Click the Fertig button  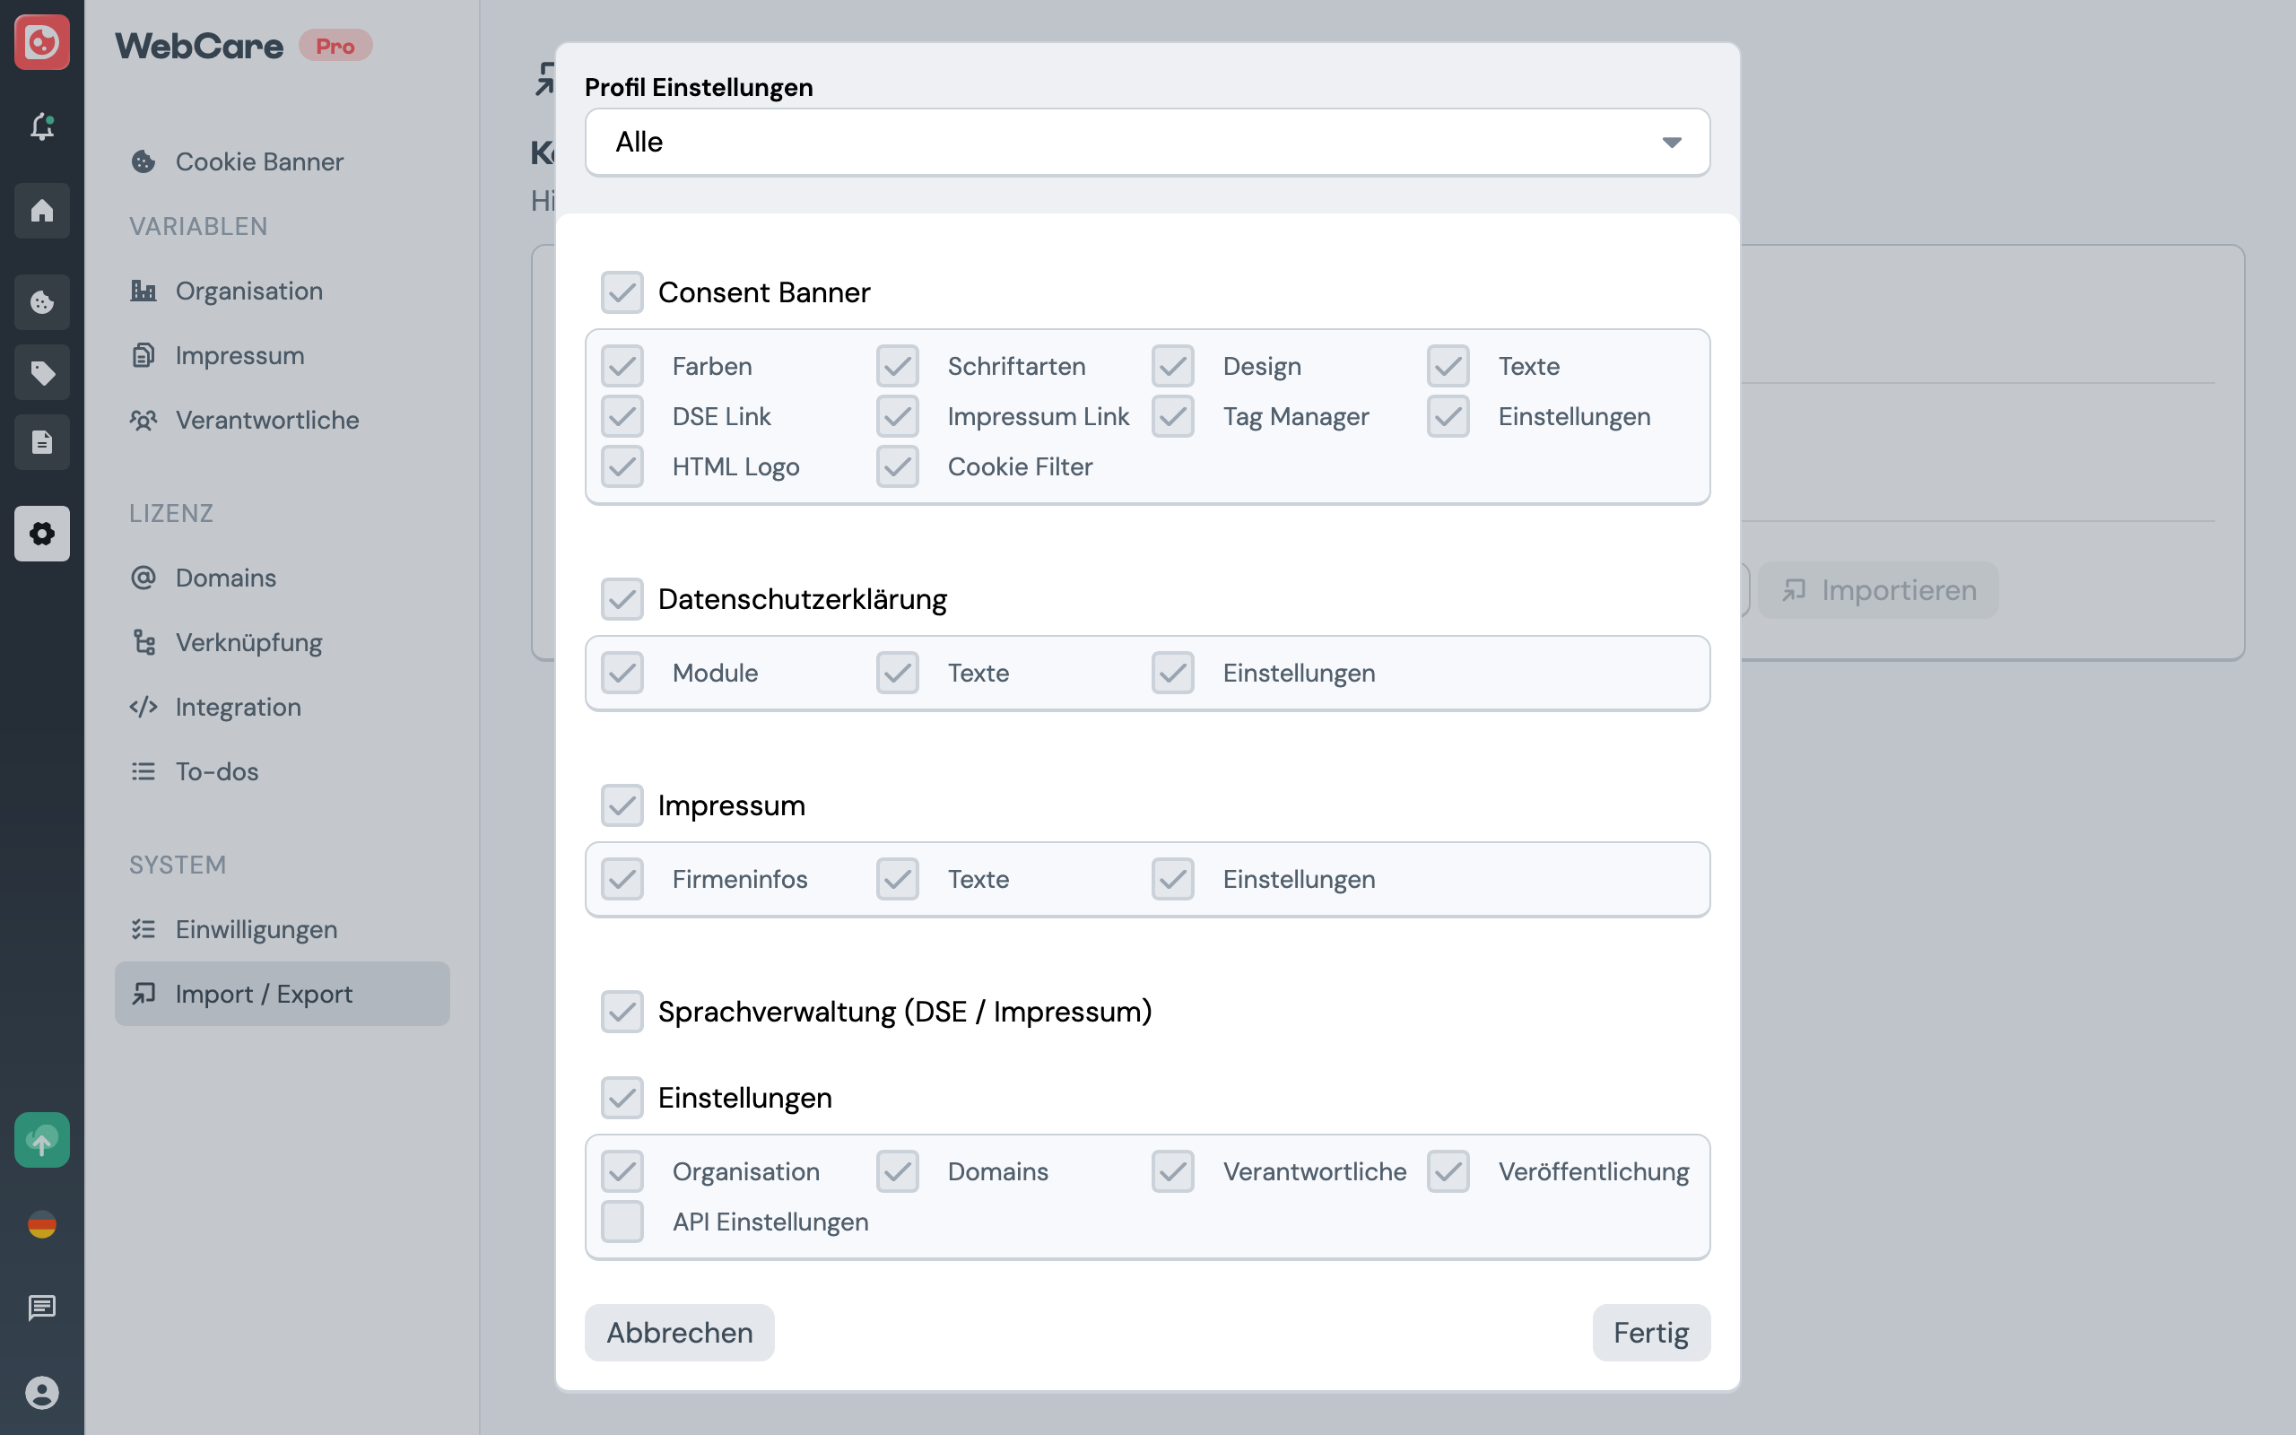coord(1650,1333)
